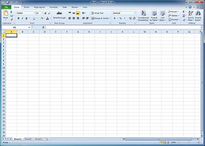
Task: Click the Strikethrough abc icon
Action: (59, 13)
